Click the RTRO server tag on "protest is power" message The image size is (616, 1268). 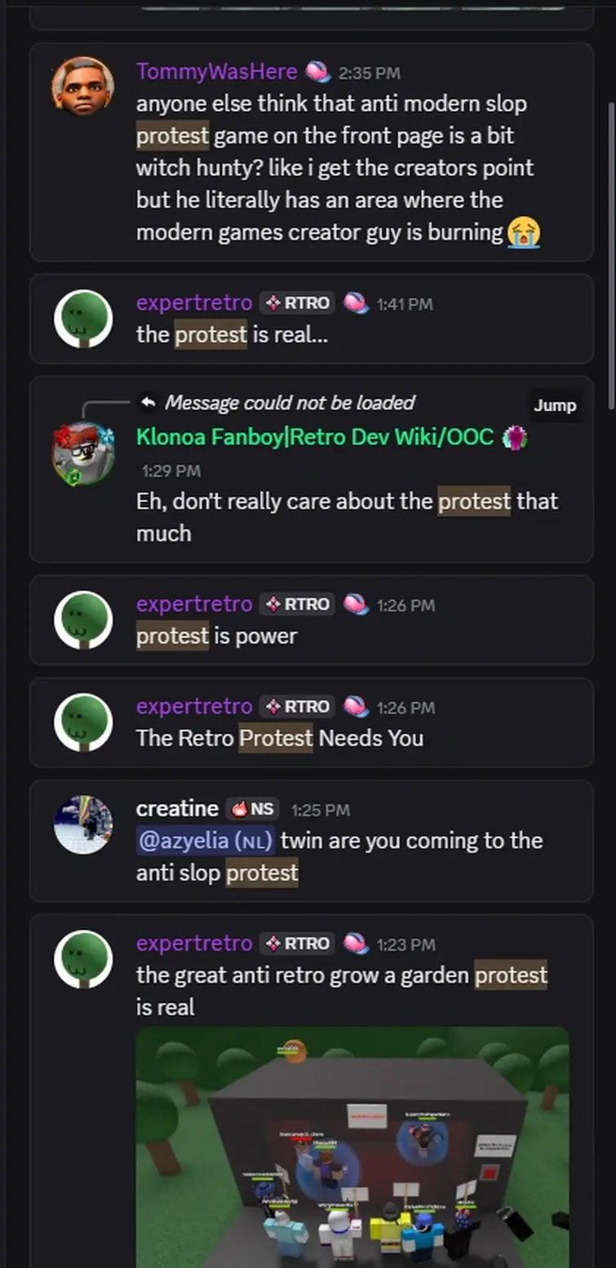(x=297, y=604)
